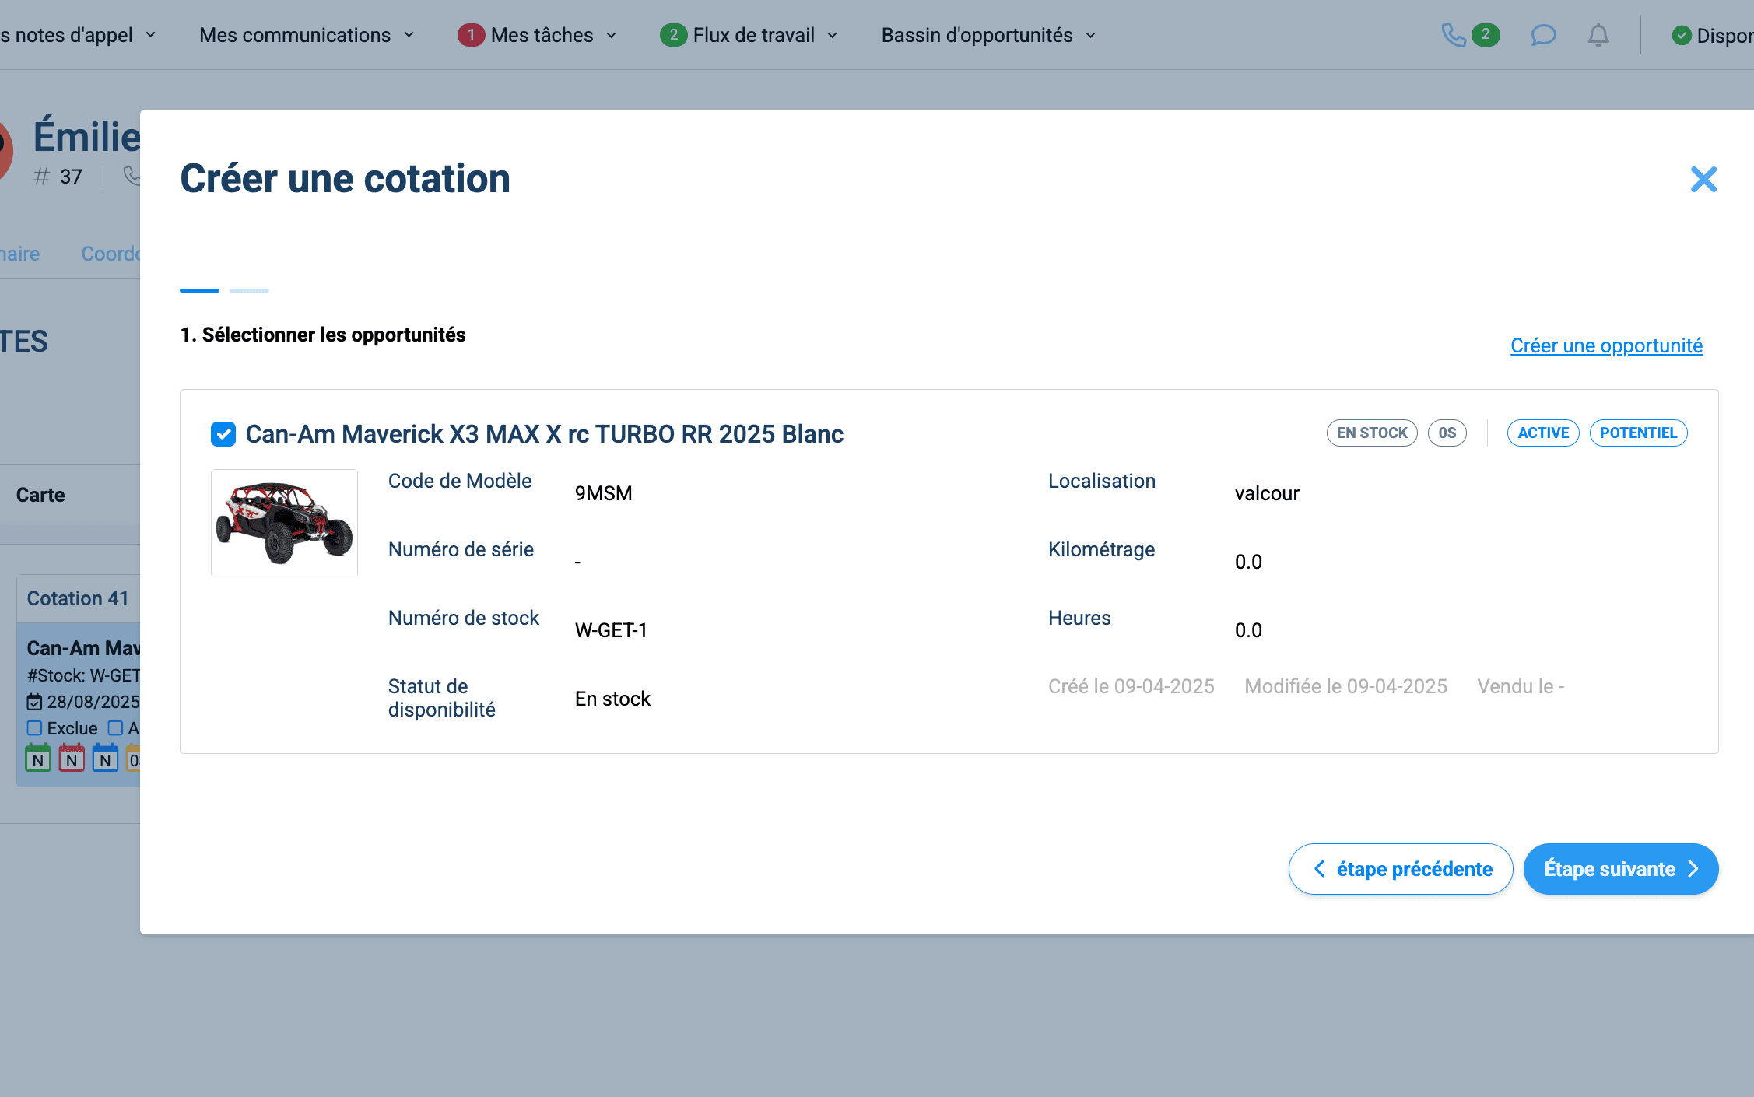Go back with étape précédente button
This screenshot has width=1754, height=1097.
1401,869
